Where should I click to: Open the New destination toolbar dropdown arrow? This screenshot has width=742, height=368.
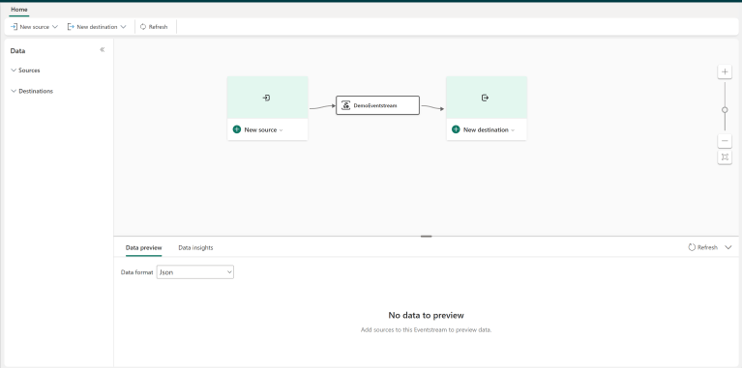[x=123, y=27]
